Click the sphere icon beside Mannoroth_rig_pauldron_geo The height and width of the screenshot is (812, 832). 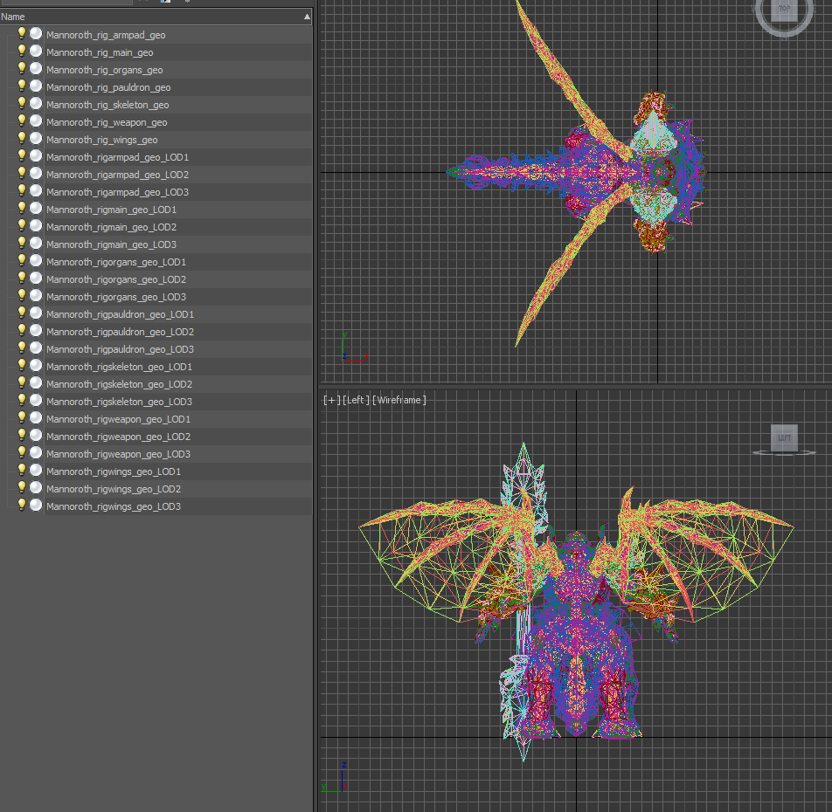click(36, 86)
